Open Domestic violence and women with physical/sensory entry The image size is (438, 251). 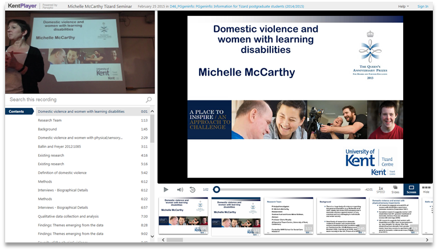click(93, 138)
